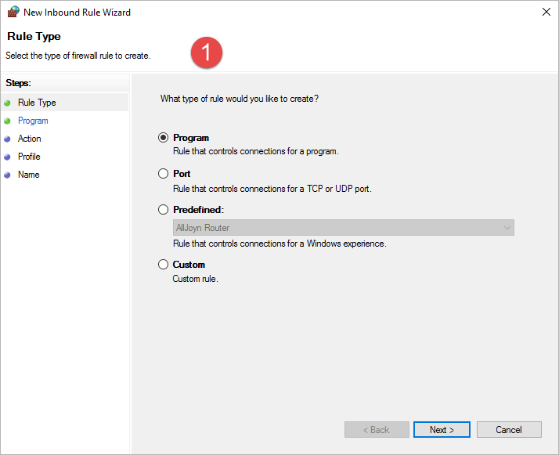Select the Rule Type step in Steps list
Screen dimensions: 559x455
37,103
